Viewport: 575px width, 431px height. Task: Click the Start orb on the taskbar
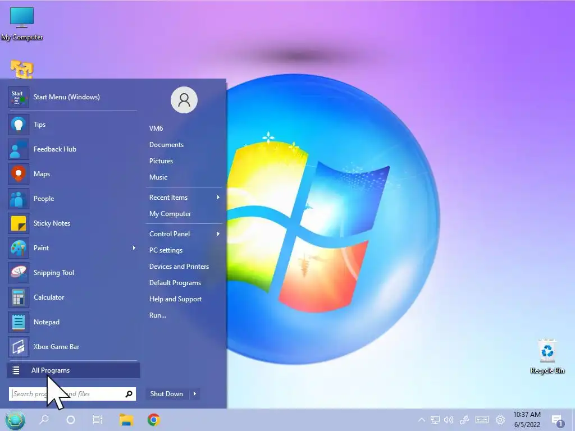point(15,420)
